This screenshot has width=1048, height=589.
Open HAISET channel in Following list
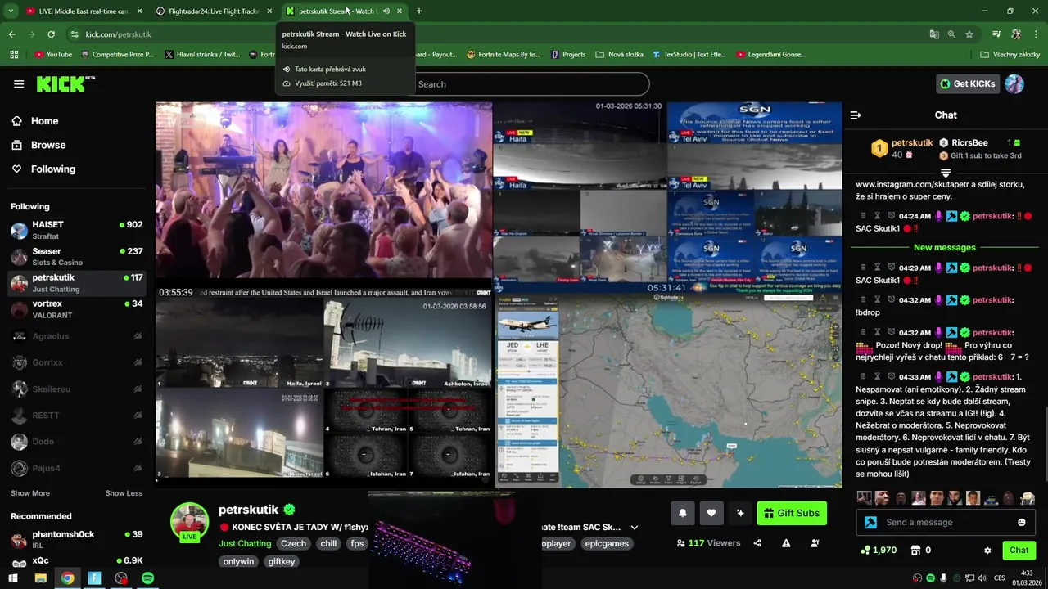coord(77,230)
